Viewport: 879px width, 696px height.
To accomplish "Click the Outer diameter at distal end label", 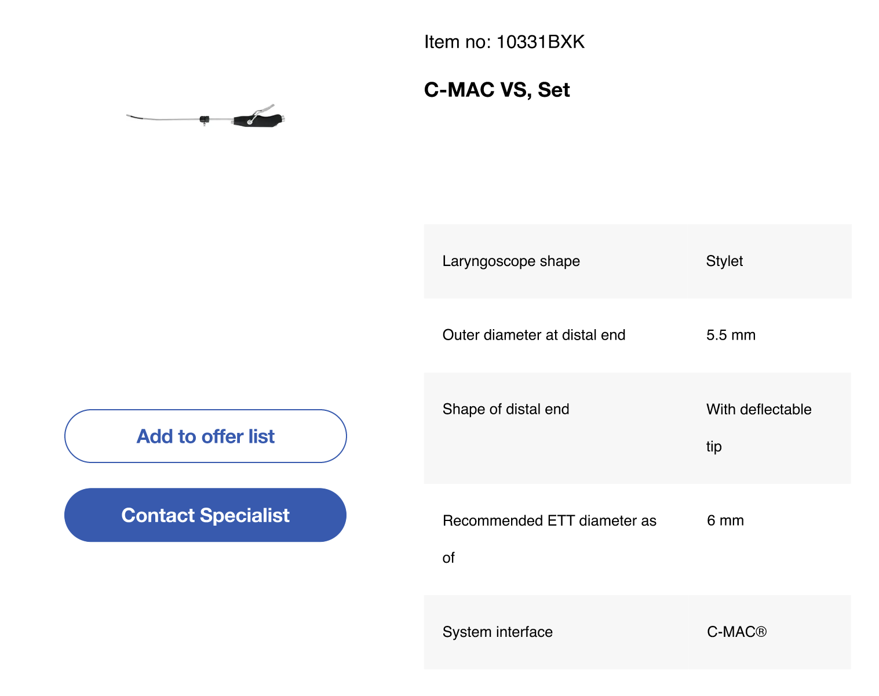I will pyautogui.click(x=534, y=335).
